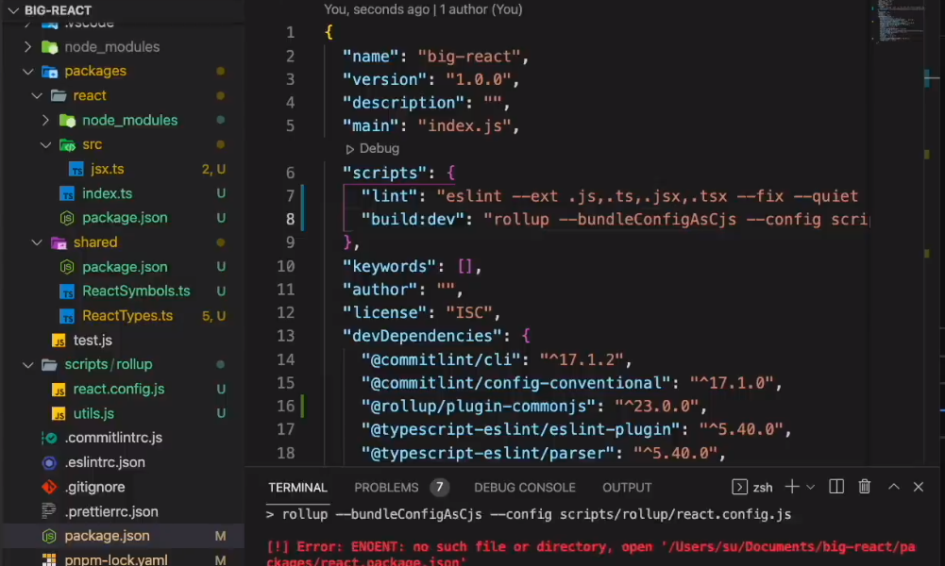Image resolution: width=945 pixels, height=566 pixels.
Task: Click the red ENOENT error in terminal
Action: click(591, 554)
